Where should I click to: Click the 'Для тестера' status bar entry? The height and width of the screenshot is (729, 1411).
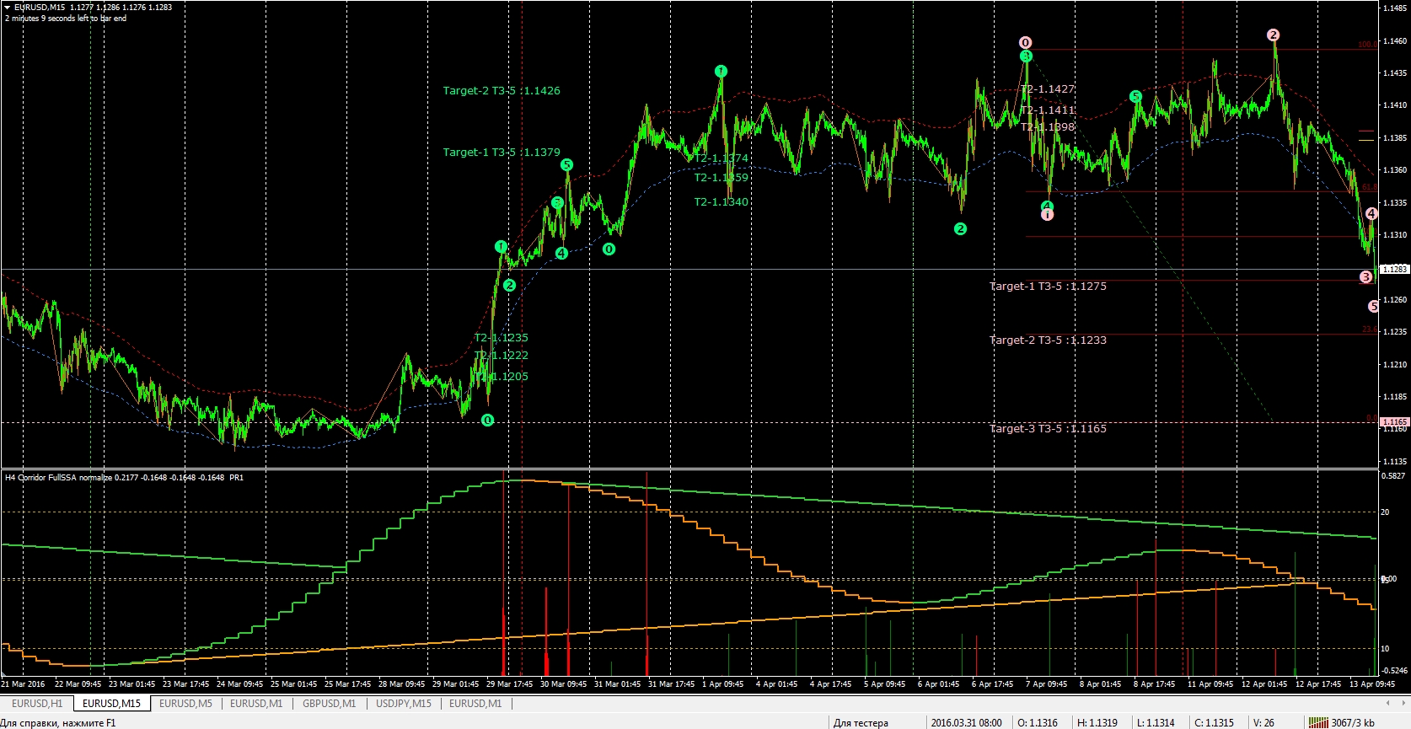pos(861,723)
